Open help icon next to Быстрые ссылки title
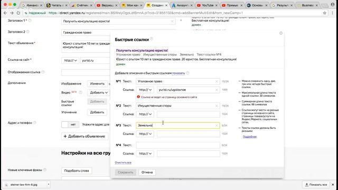Viewport: 338px width, 190px height. coord(152,39)
